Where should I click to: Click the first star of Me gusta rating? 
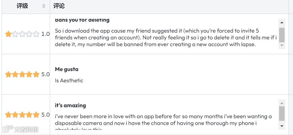click(x=8, y=74)
